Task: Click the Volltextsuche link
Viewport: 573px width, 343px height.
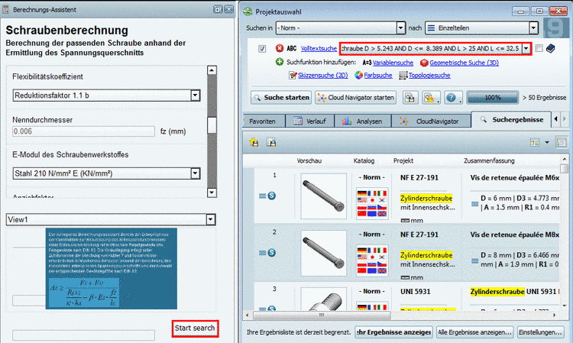Action: coord(319,49)
